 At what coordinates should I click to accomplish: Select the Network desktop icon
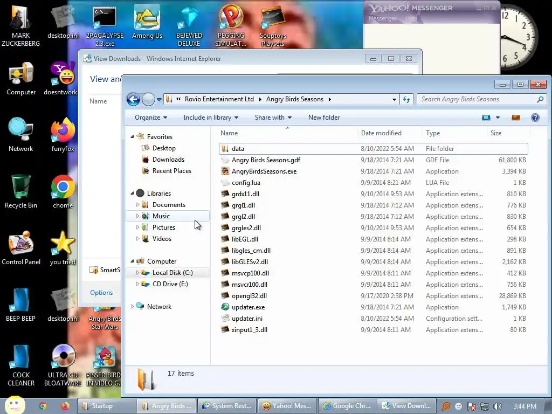coord(21,135)
